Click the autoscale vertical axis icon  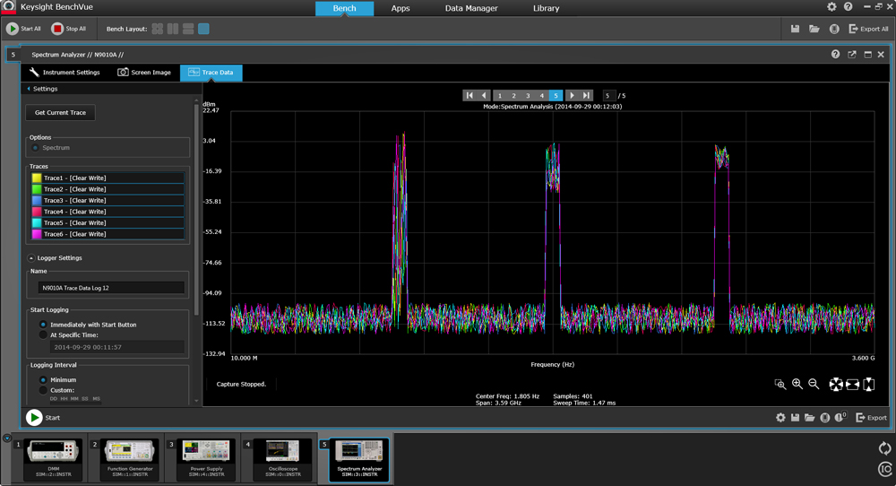pyautogui.click(x=868, y=384)
